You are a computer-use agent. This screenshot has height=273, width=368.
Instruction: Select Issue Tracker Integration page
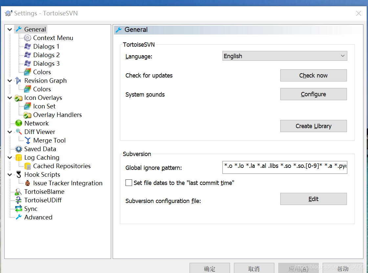click(68, 183)
